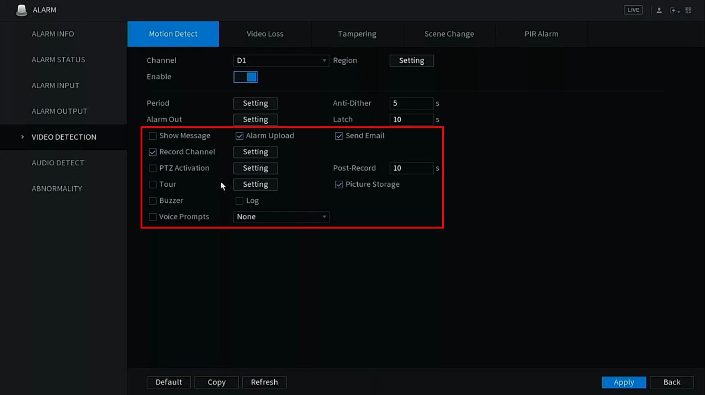Switch to the Video Loss tab
The height and width of the screenshot is (395, 705).
(265, 34)
